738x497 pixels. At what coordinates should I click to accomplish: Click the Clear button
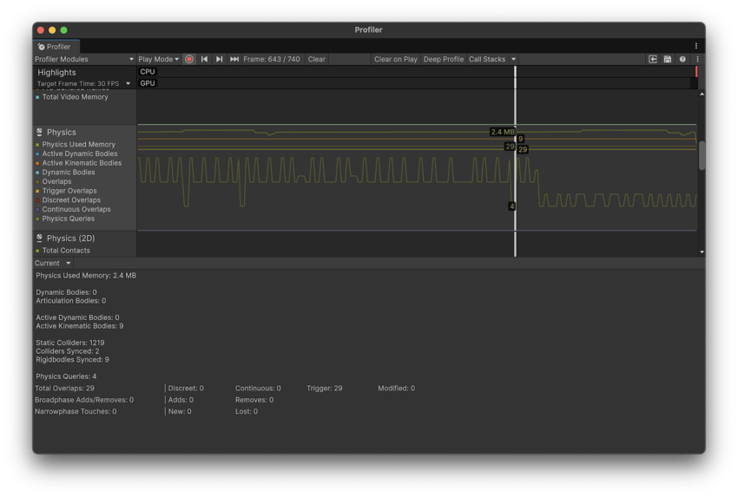[x=316, y=59]
